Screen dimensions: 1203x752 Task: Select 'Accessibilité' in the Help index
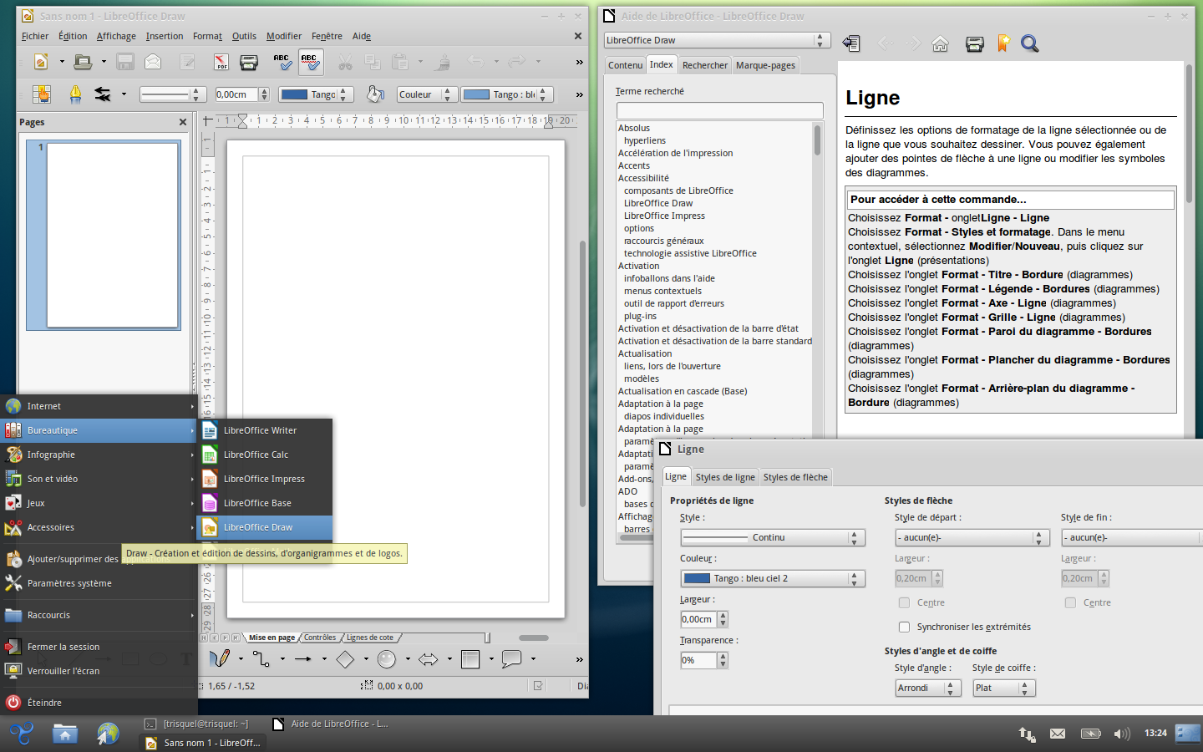(x=643, y=178)
